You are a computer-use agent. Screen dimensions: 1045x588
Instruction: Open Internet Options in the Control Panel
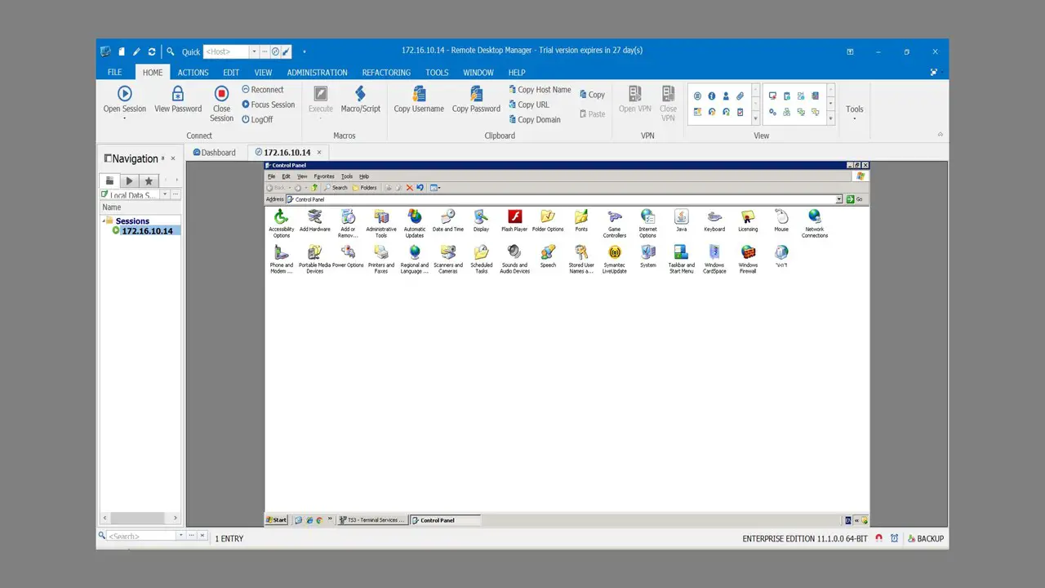pos(648,223)
